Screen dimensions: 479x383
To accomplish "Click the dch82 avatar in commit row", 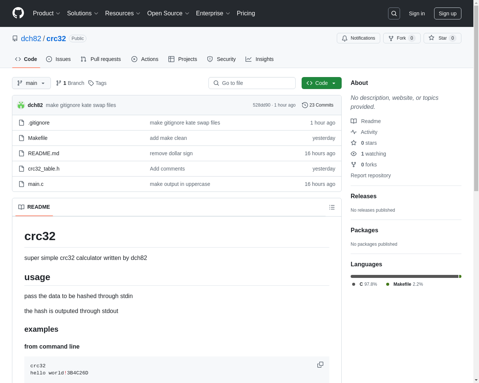I will tap(21, 105).
